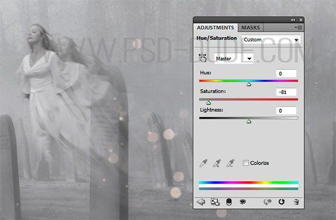Viewport: 336px width, 220px height.
Task: Click the lower desaturated color bar
Action: 249,189
